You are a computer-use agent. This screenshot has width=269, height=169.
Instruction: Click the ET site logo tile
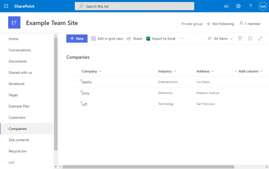pos(14,23)
